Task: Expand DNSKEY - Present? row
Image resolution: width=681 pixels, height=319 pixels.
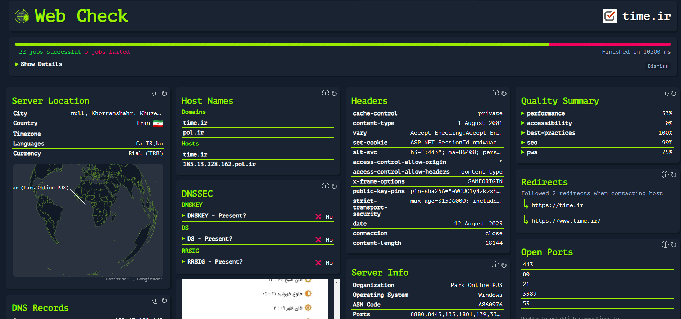Action: coord(258,216)
